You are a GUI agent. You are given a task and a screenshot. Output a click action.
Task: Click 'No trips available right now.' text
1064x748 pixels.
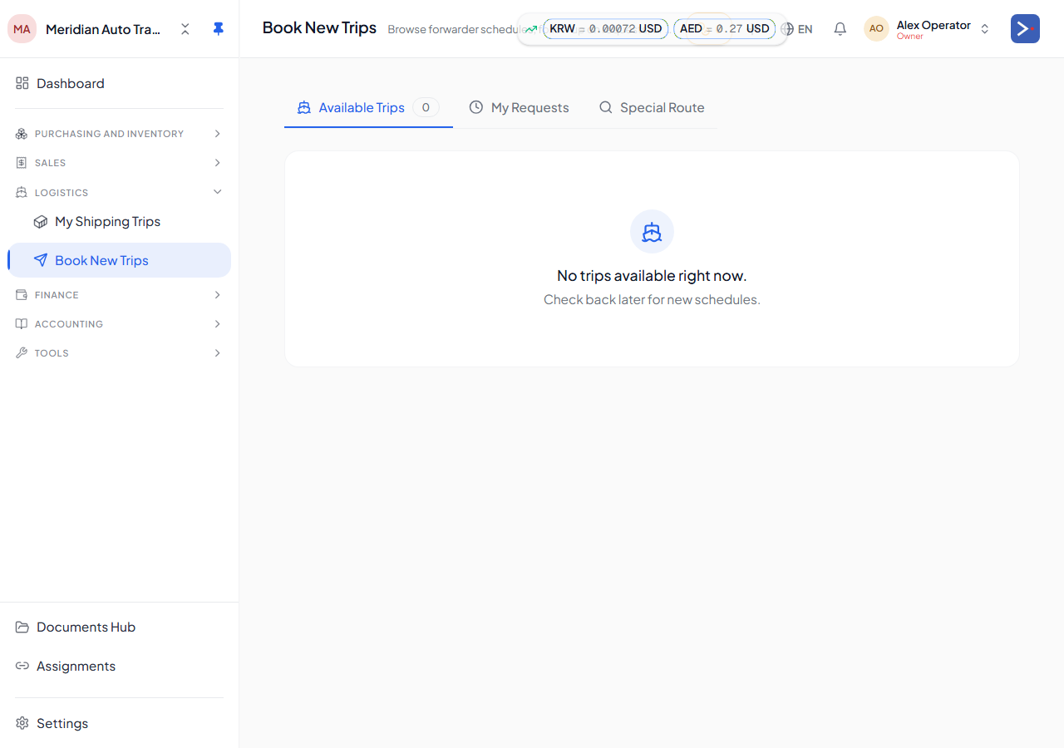click(652, 276)
